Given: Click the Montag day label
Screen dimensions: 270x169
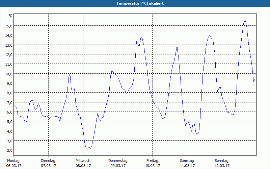Looking at the screenshot, I should pos(13,161).
